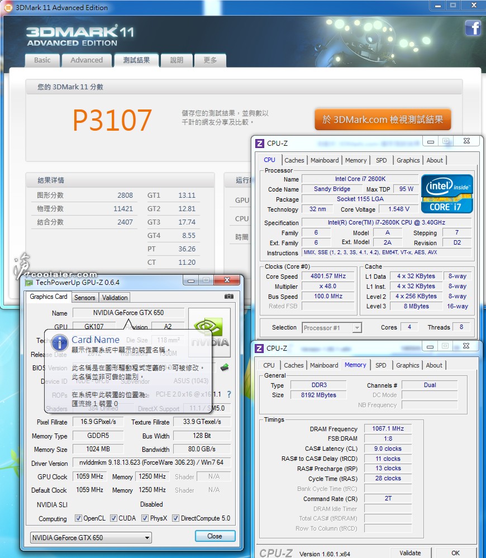Click the NVIDIA logo in GPU-Z

pos(209,332)
